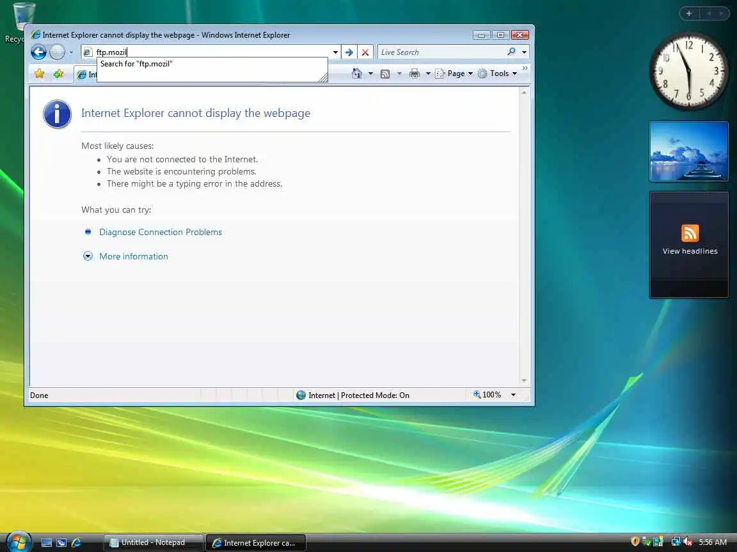The width and height of the screenshot is (737, 552).
Task: Minimize the Internet Explorer window
Action: tap(481, 35)
